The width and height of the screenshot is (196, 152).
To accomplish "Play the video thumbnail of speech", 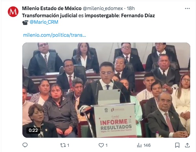I will (106, 90).
